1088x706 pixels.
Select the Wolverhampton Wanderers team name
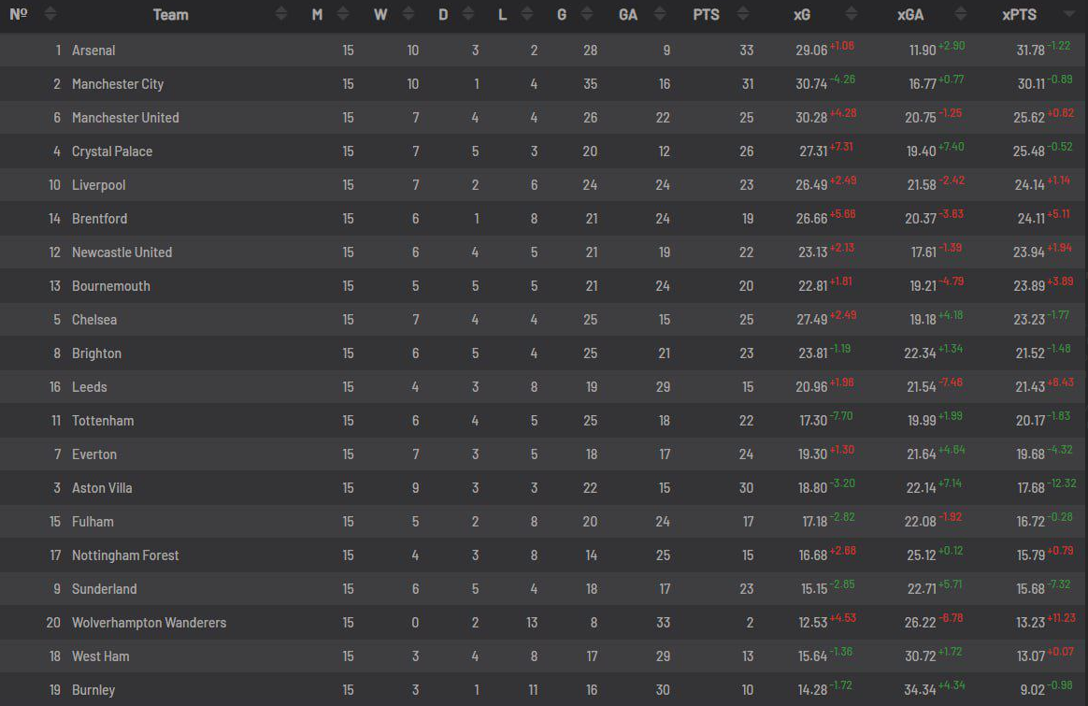149,623
